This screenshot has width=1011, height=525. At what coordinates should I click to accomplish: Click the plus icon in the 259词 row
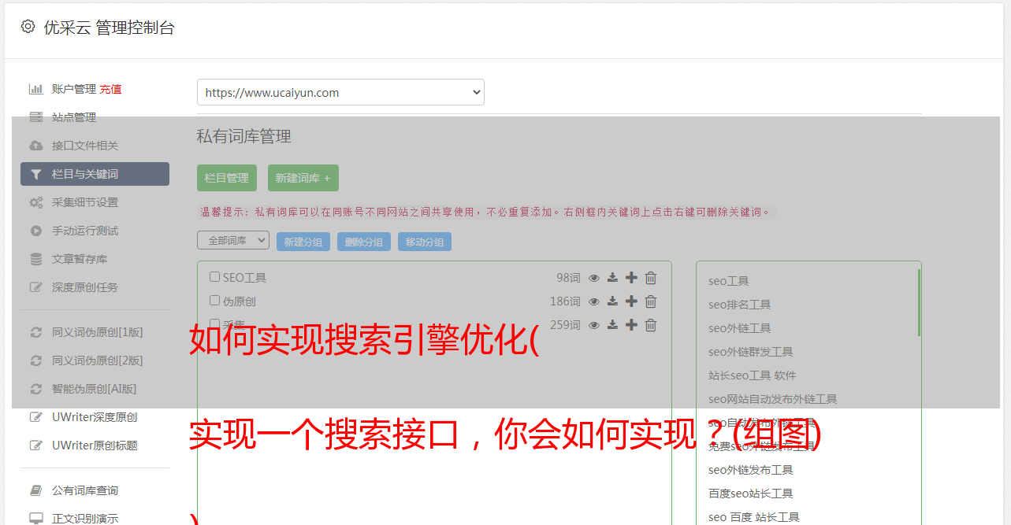click(631, 325)
